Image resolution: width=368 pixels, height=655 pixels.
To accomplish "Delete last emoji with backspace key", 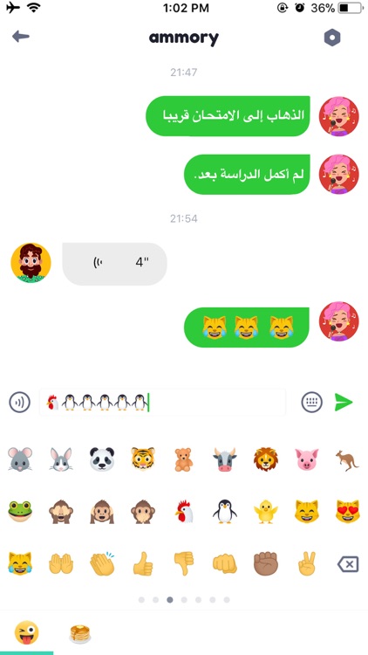I will point(348,565).
